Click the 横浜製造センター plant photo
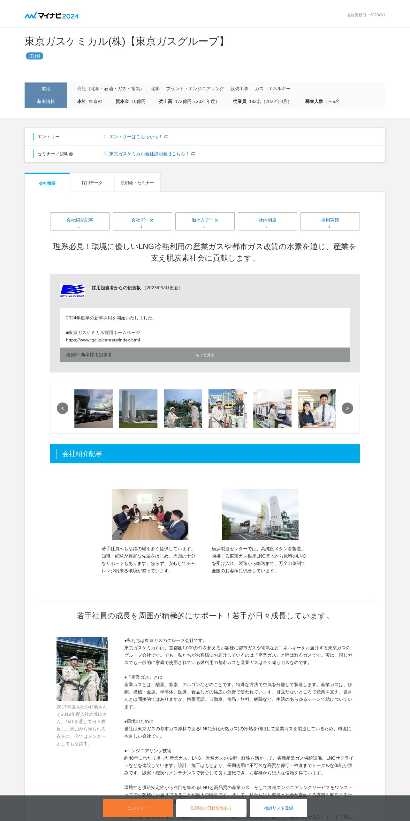410x821 pixels. [x=260, y=514]
